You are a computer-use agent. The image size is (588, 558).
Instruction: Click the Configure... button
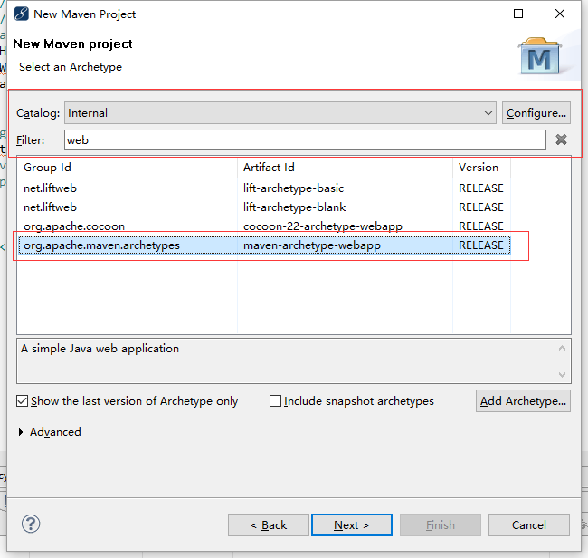tap(536, 112)
